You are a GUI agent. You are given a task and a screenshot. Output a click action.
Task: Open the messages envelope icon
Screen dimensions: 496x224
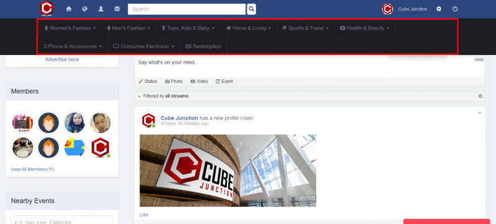(117, 9)
